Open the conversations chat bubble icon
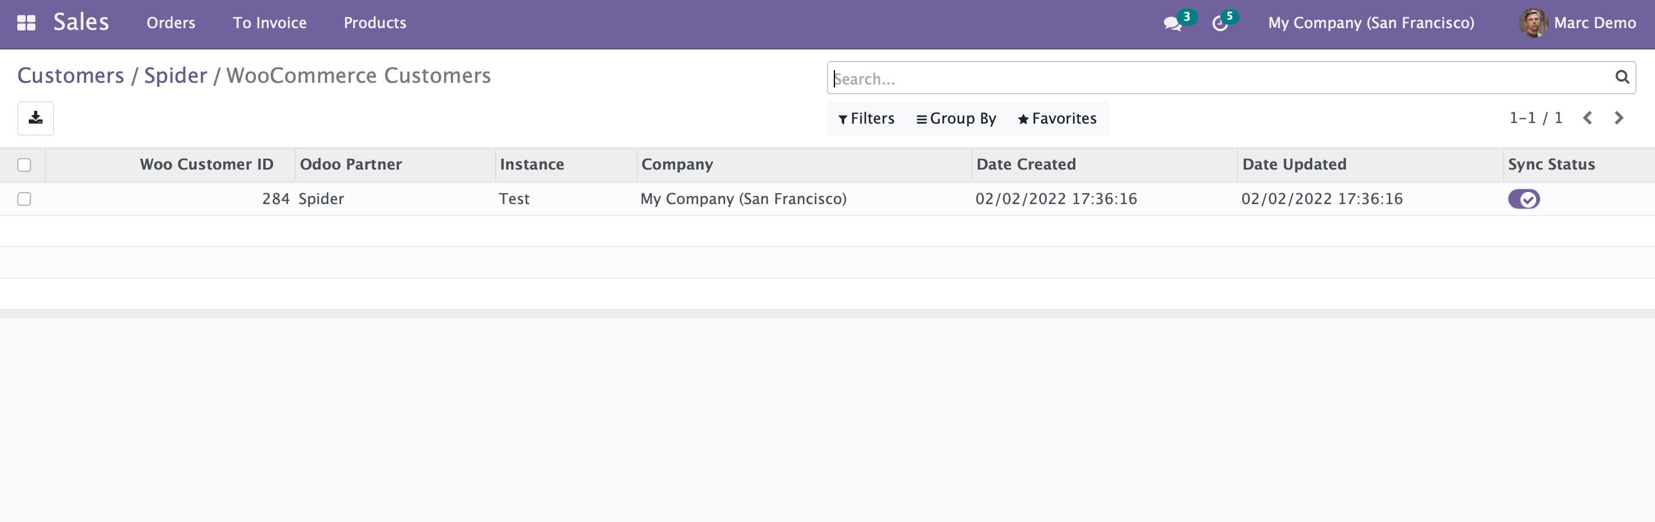 tap(1173, 24)
